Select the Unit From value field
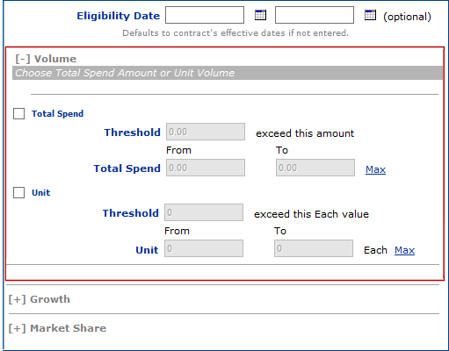449x351 pixels. click(x=204, y=248)
